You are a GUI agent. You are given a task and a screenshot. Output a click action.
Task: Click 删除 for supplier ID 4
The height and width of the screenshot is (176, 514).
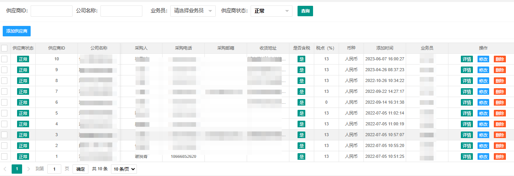(x=500, y=124)
